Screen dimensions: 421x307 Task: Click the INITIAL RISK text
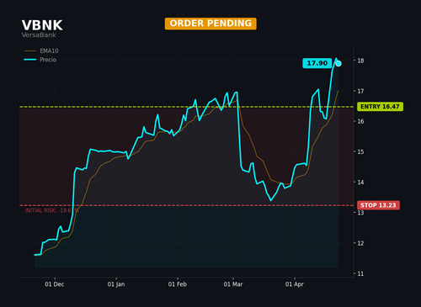pos(51,210)
